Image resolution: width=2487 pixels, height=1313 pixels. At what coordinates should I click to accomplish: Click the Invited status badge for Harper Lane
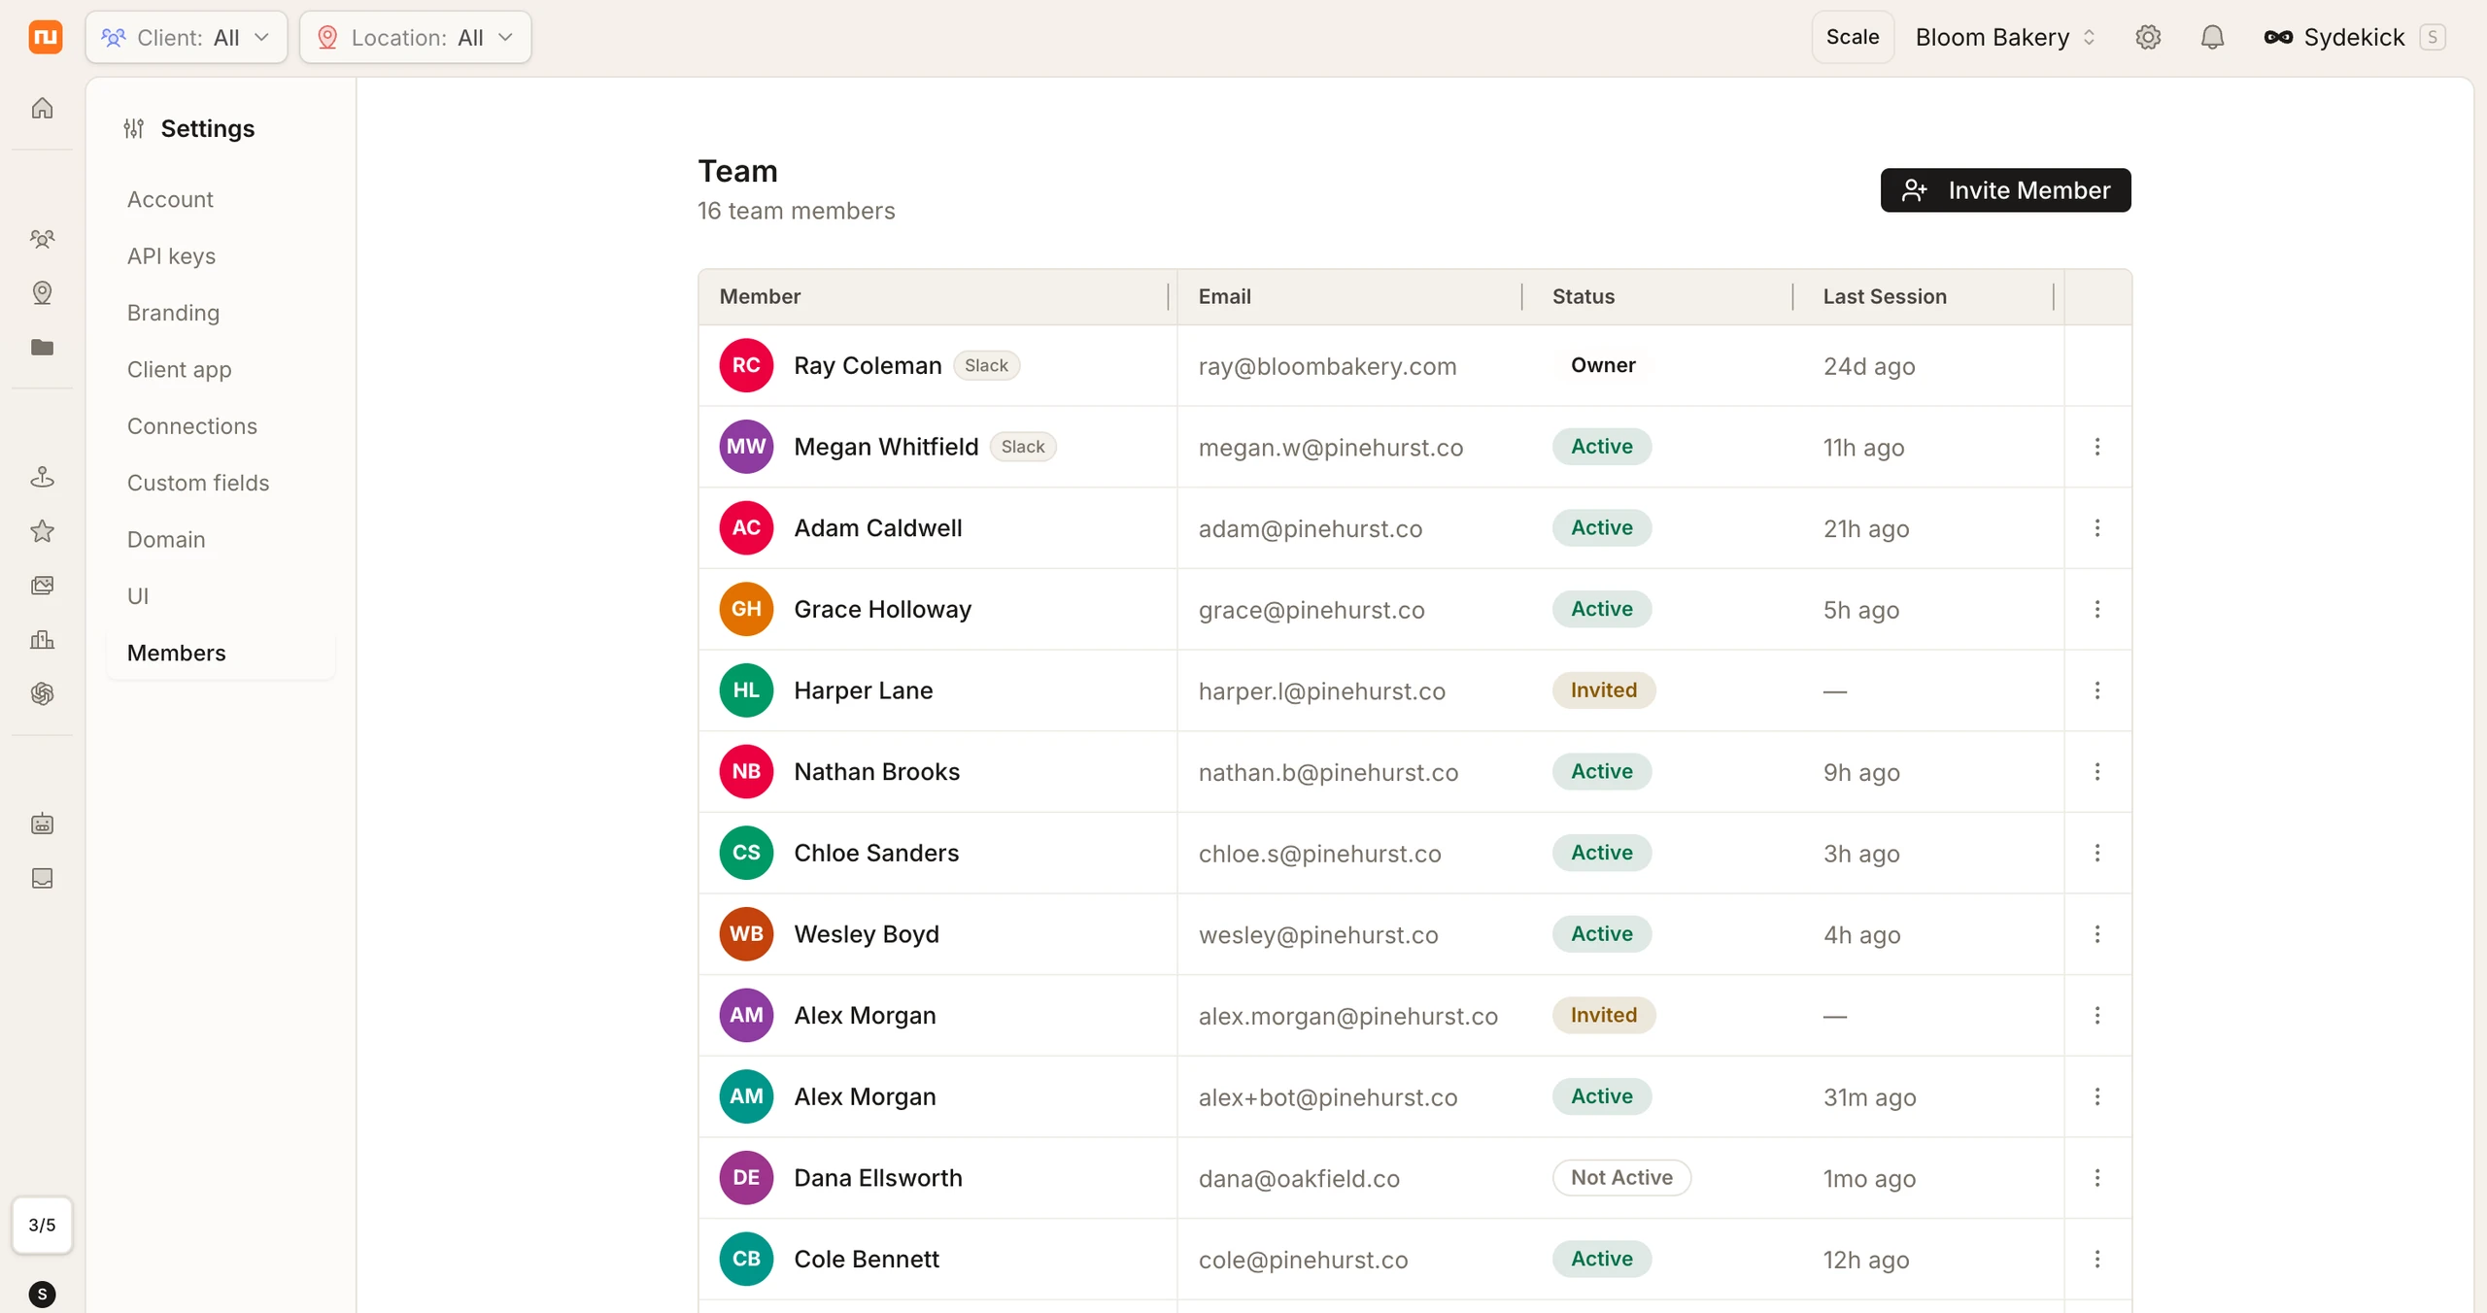(x=1604, y=690)
